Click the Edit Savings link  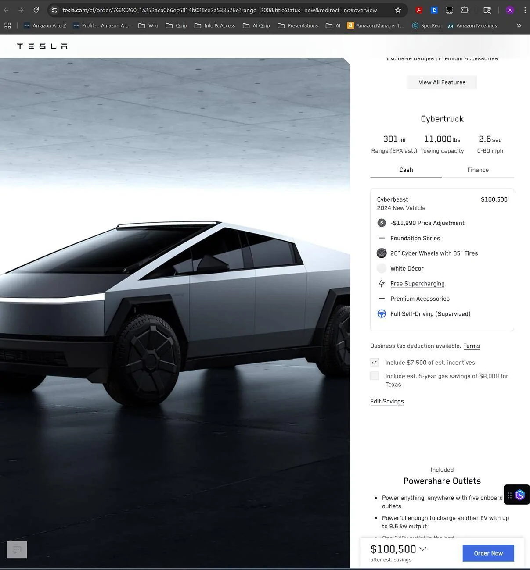[387, 401]
